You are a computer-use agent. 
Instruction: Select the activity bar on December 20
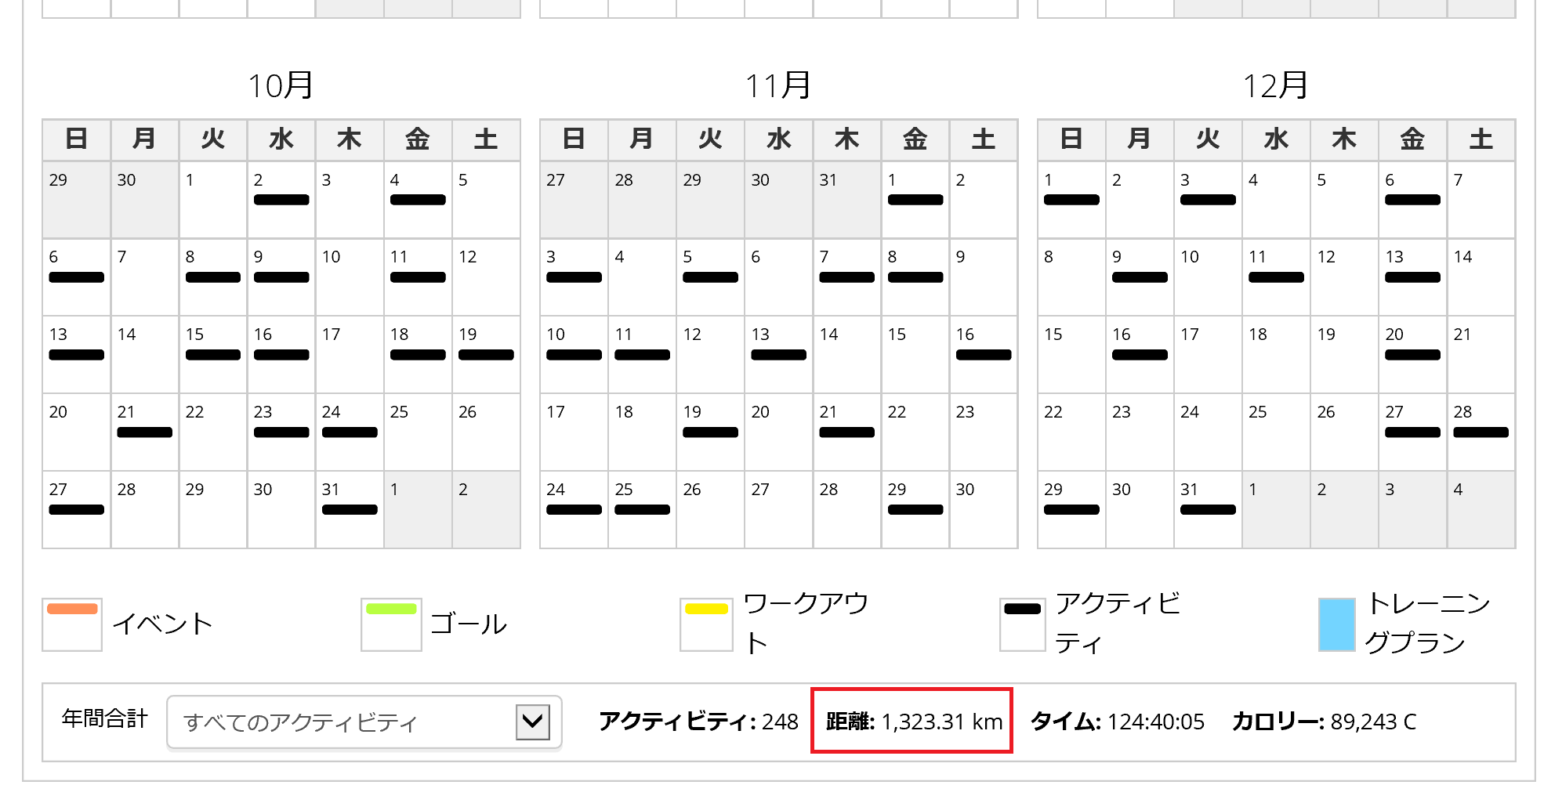(x=1412, y=355)
